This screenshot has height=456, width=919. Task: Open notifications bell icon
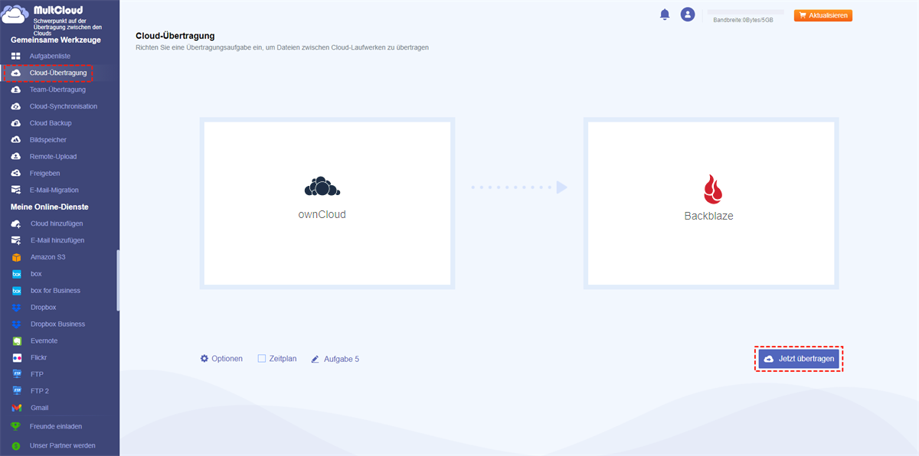click(x=665, y=15)
